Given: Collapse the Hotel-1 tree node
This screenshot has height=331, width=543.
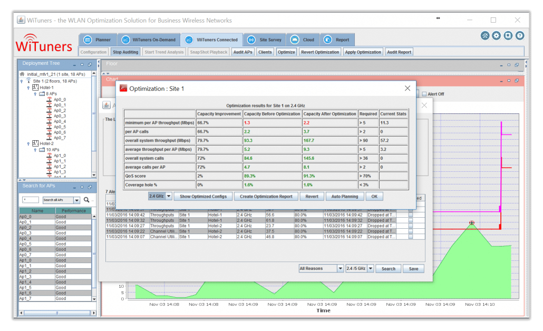Looking at the screenshot, I should tap(28, 88).
